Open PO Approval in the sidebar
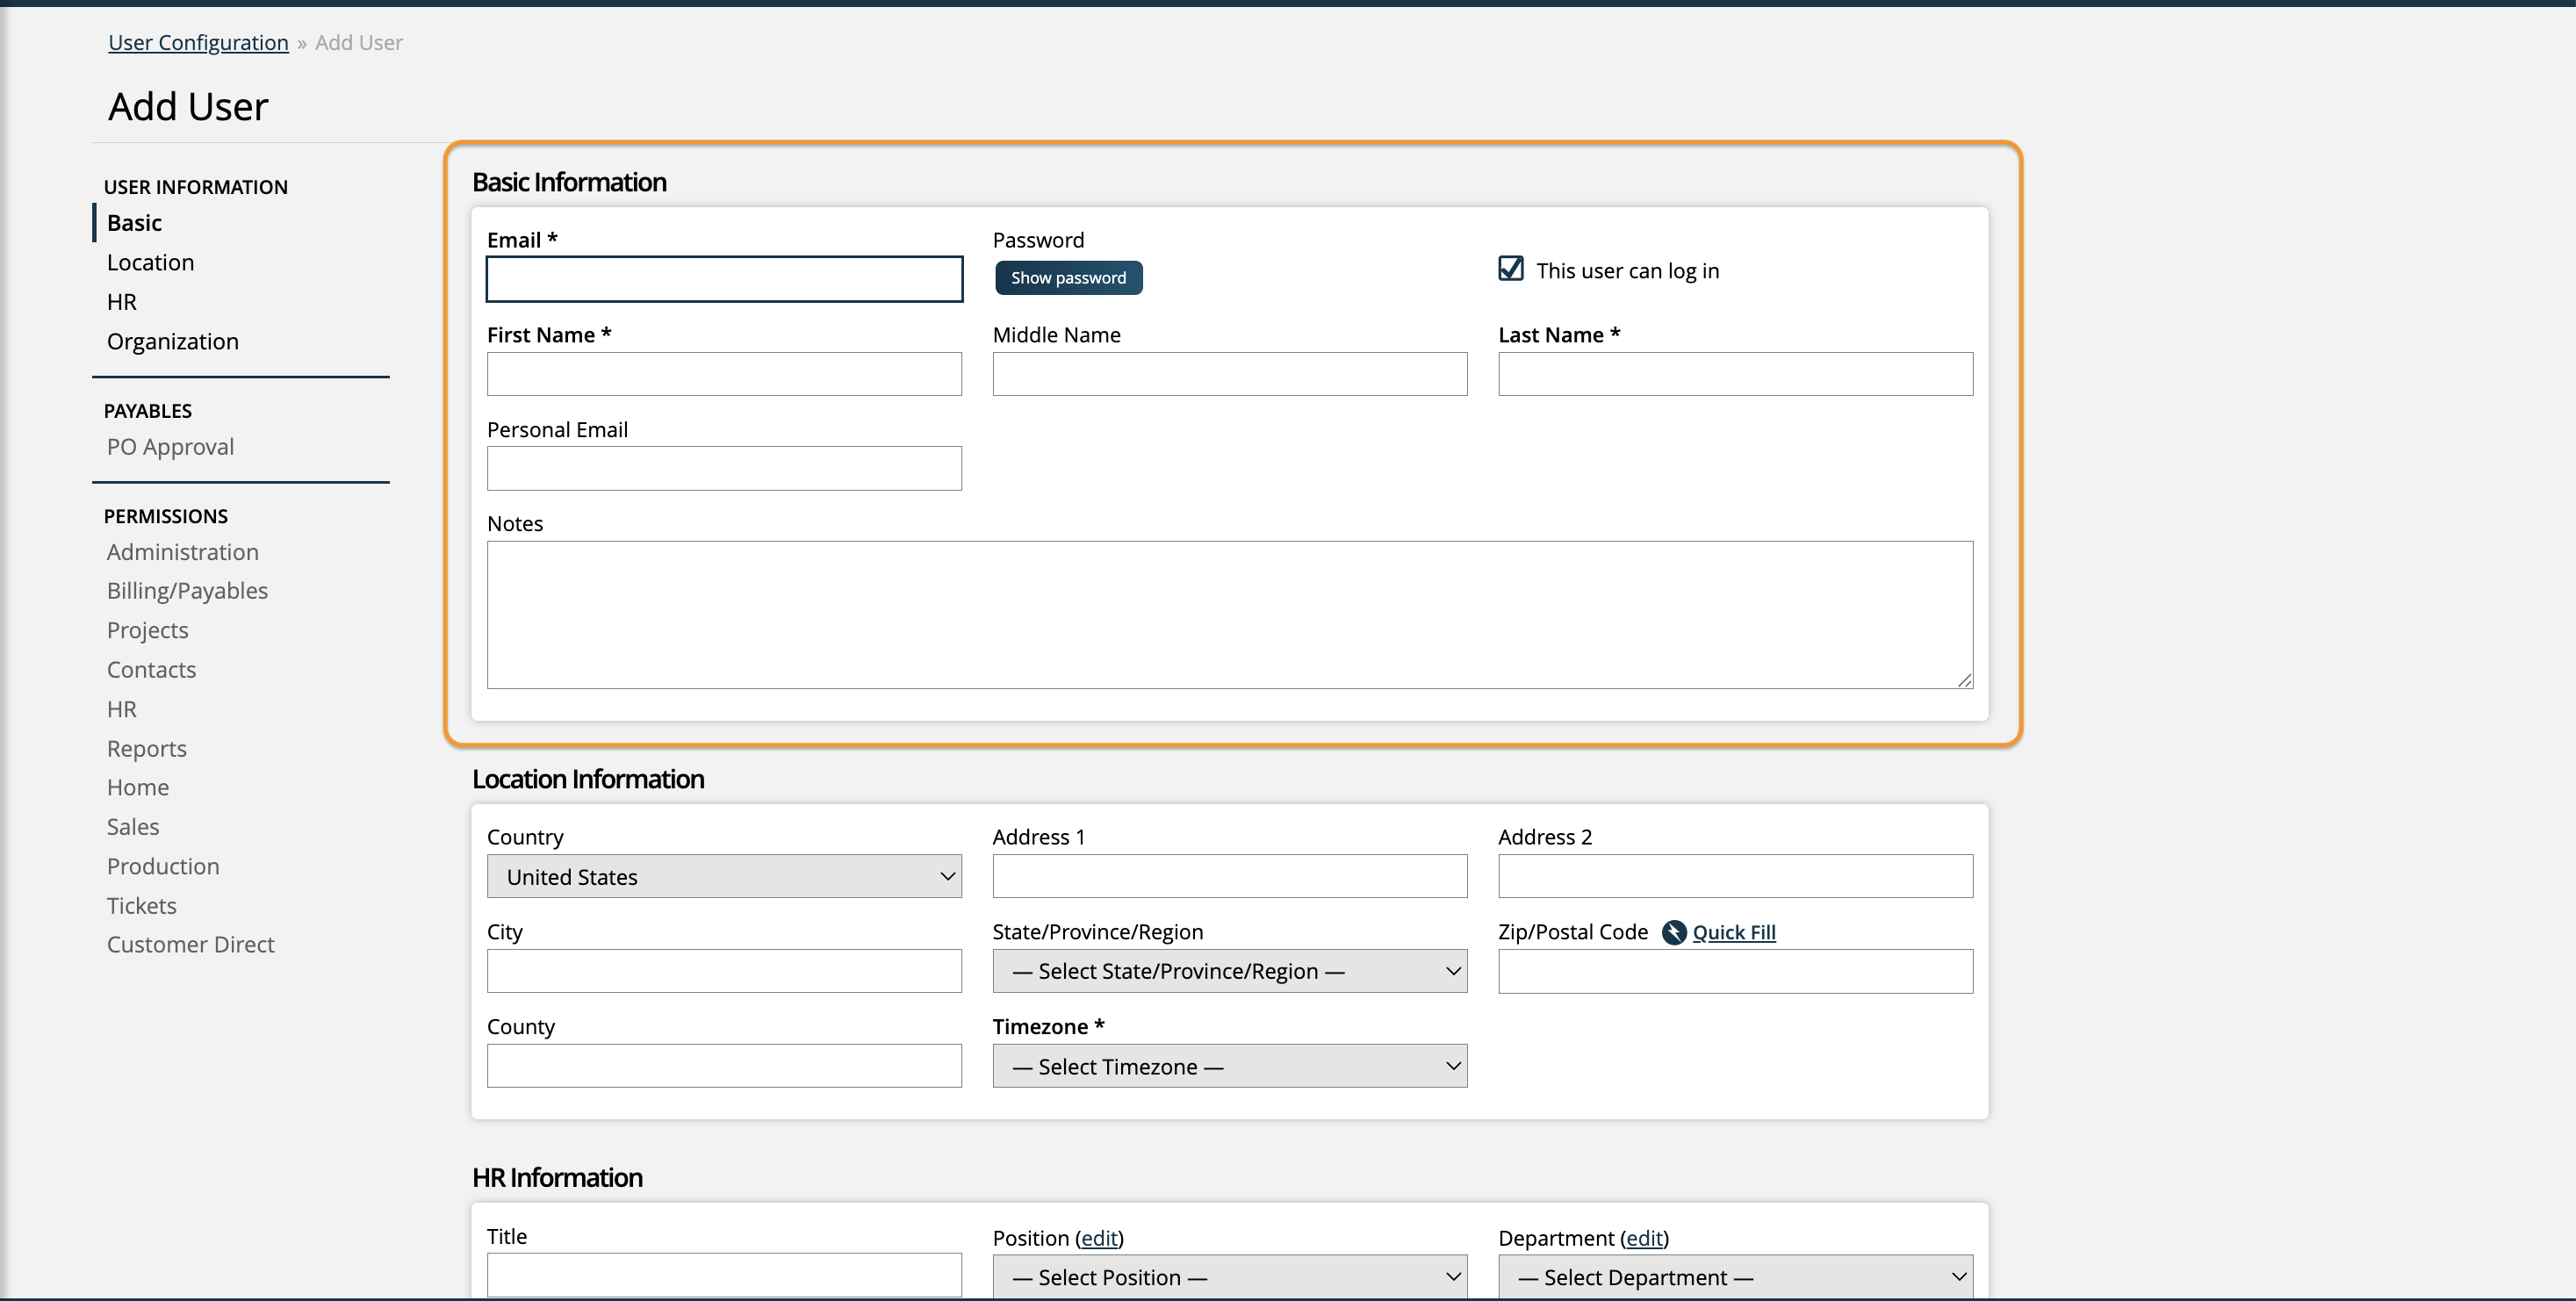The height and width of the screenshot is (1301, 2576). [170, 447]
